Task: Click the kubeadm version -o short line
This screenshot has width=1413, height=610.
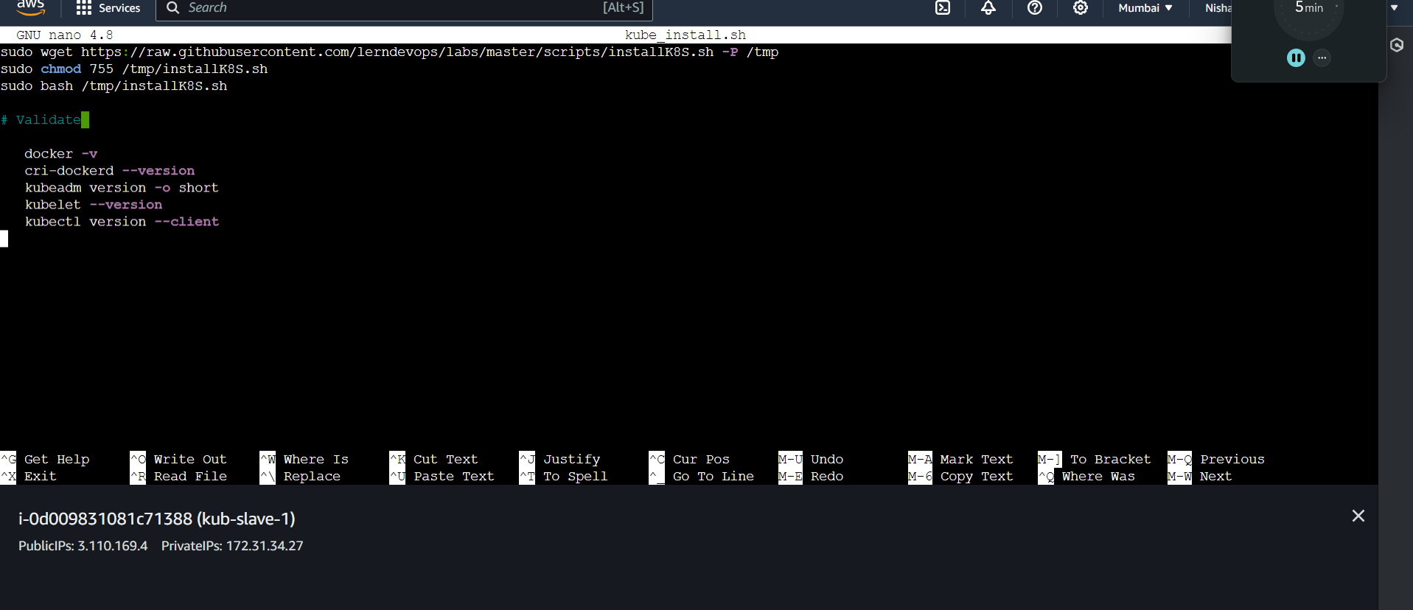Action: 122,187
